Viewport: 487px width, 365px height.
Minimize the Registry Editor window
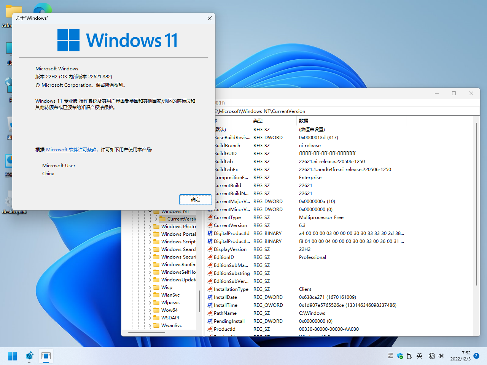click(437, 93)
